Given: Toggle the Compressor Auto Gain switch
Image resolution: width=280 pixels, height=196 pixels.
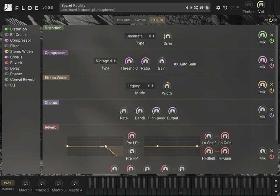Looking at the screenshot, I should [176, 64].
